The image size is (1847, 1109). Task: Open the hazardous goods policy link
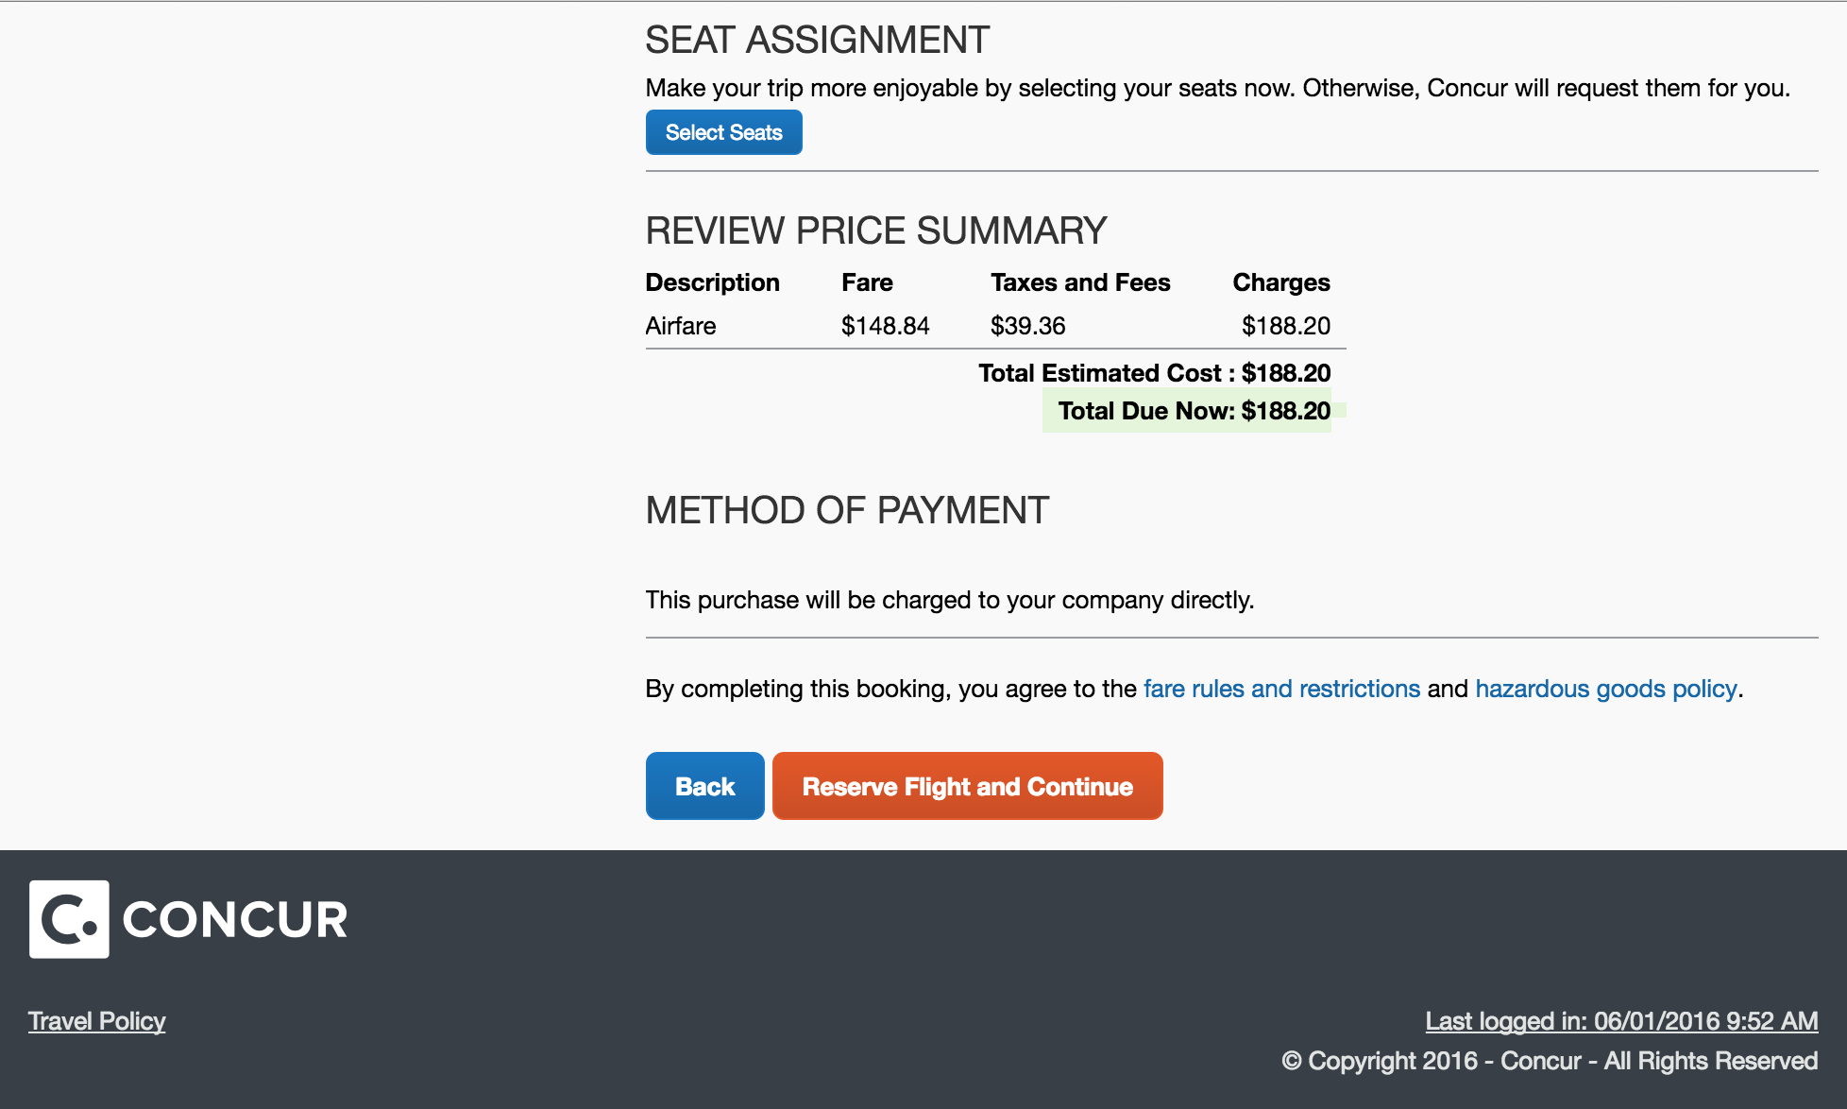tap(1605, 689)
